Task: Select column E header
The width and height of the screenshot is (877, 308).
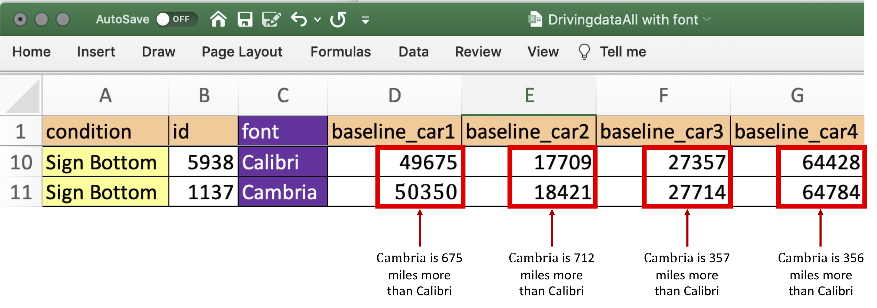Action: coord(529,95)
